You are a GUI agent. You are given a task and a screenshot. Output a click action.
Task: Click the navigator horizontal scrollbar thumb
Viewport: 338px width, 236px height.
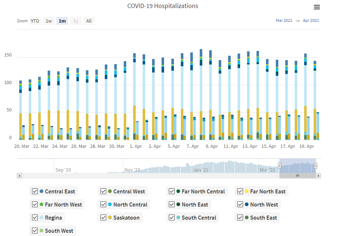pyautogui.click(x=298, y=176)
